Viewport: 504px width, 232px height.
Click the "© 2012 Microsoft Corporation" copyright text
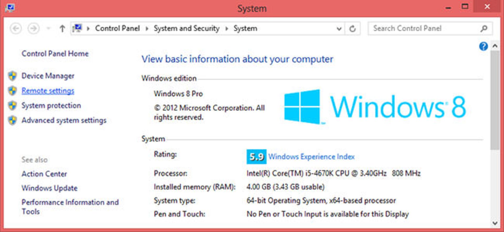[x=204, y=108]
